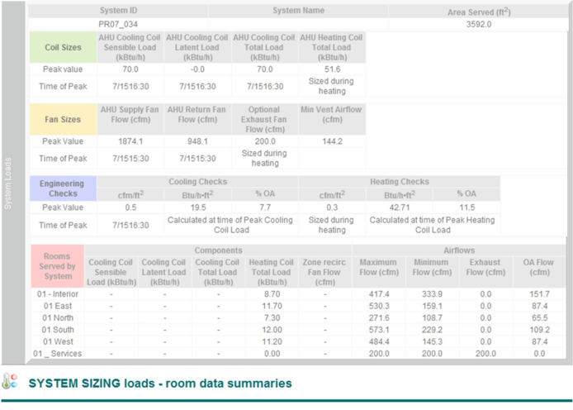Open the SYSTEM SIZING loads room data summaries heading

click(x=160, y=384)
